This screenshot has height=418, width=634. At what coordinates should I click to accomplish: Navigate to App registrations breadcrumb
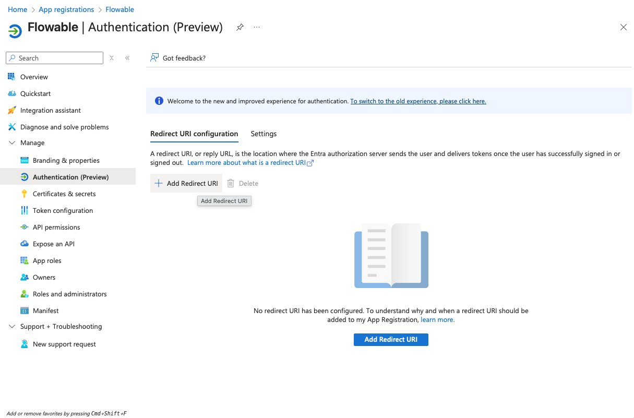click(66, 9)
